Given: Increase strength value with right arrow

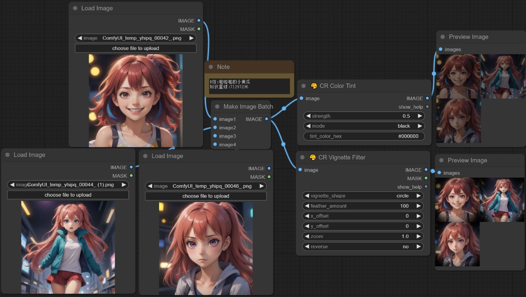Looking at the screenshot, I should click(x=420, y=116).
